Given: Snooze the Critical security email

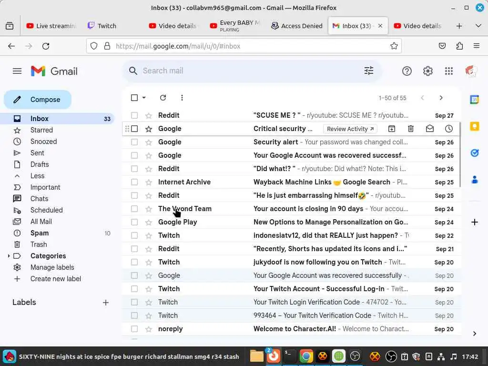Looking at the screenshot, I should [448, 129].
